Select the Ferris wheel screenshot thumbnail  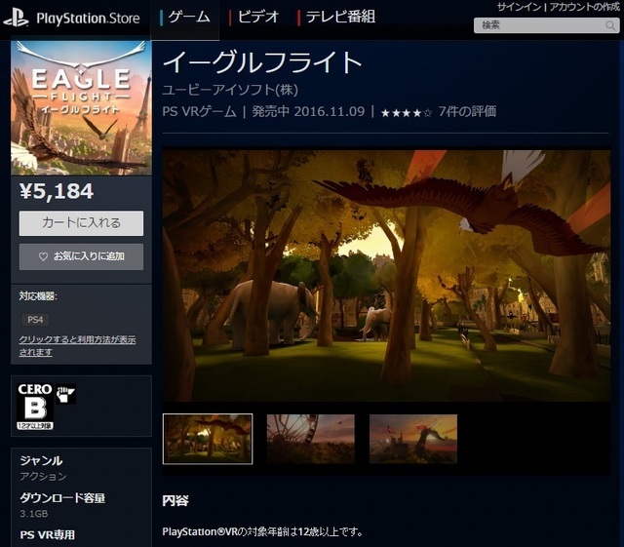click(x=310, y=439)
